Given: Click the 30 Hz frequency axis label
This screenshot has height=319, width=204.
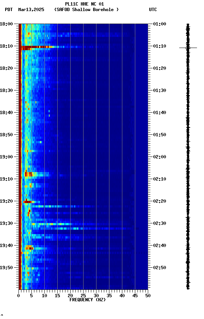Looking at the screenshot, I should coord(96,296).
